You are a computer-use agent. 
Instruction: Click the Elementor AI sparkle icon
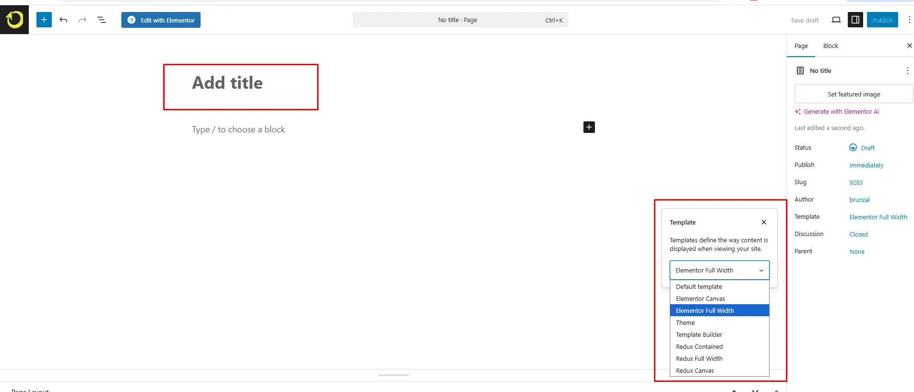click(798, 112)
